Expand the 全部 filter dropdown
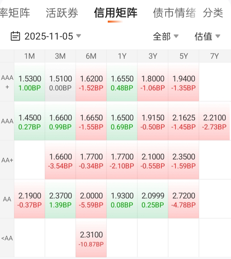The image size is (231, 259). (x=166, y=36)
